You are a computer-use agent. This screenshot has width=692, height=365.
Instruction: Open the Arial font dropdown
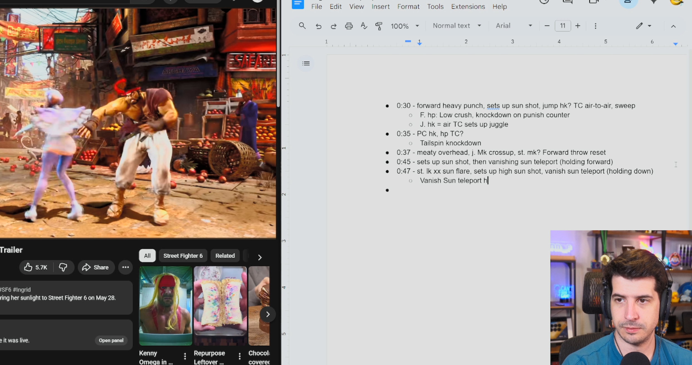(514, 26)
